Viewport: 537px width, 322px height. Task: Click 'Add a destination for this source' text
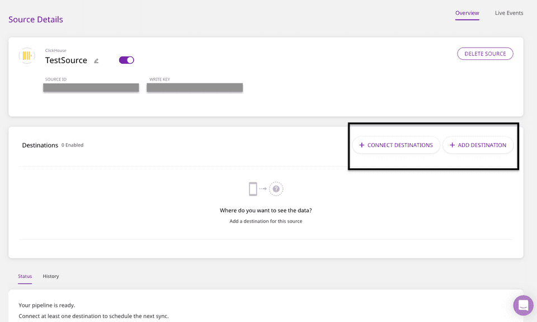coord(266,221)
